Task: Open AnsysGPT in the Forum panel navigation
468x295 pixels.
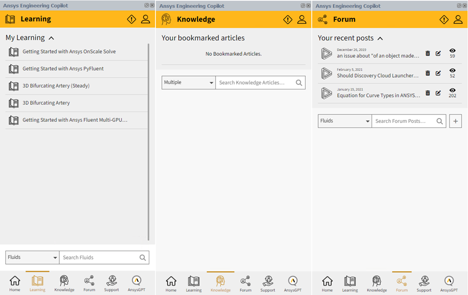Action: [449, 284]
